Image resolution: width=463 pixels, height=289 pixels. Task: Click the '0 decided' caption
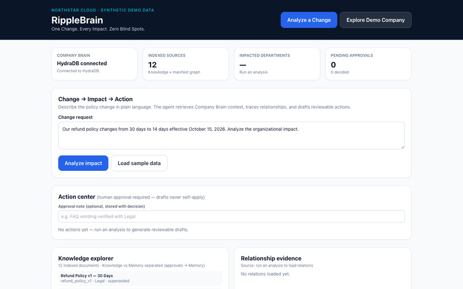[x=339, y=72]
